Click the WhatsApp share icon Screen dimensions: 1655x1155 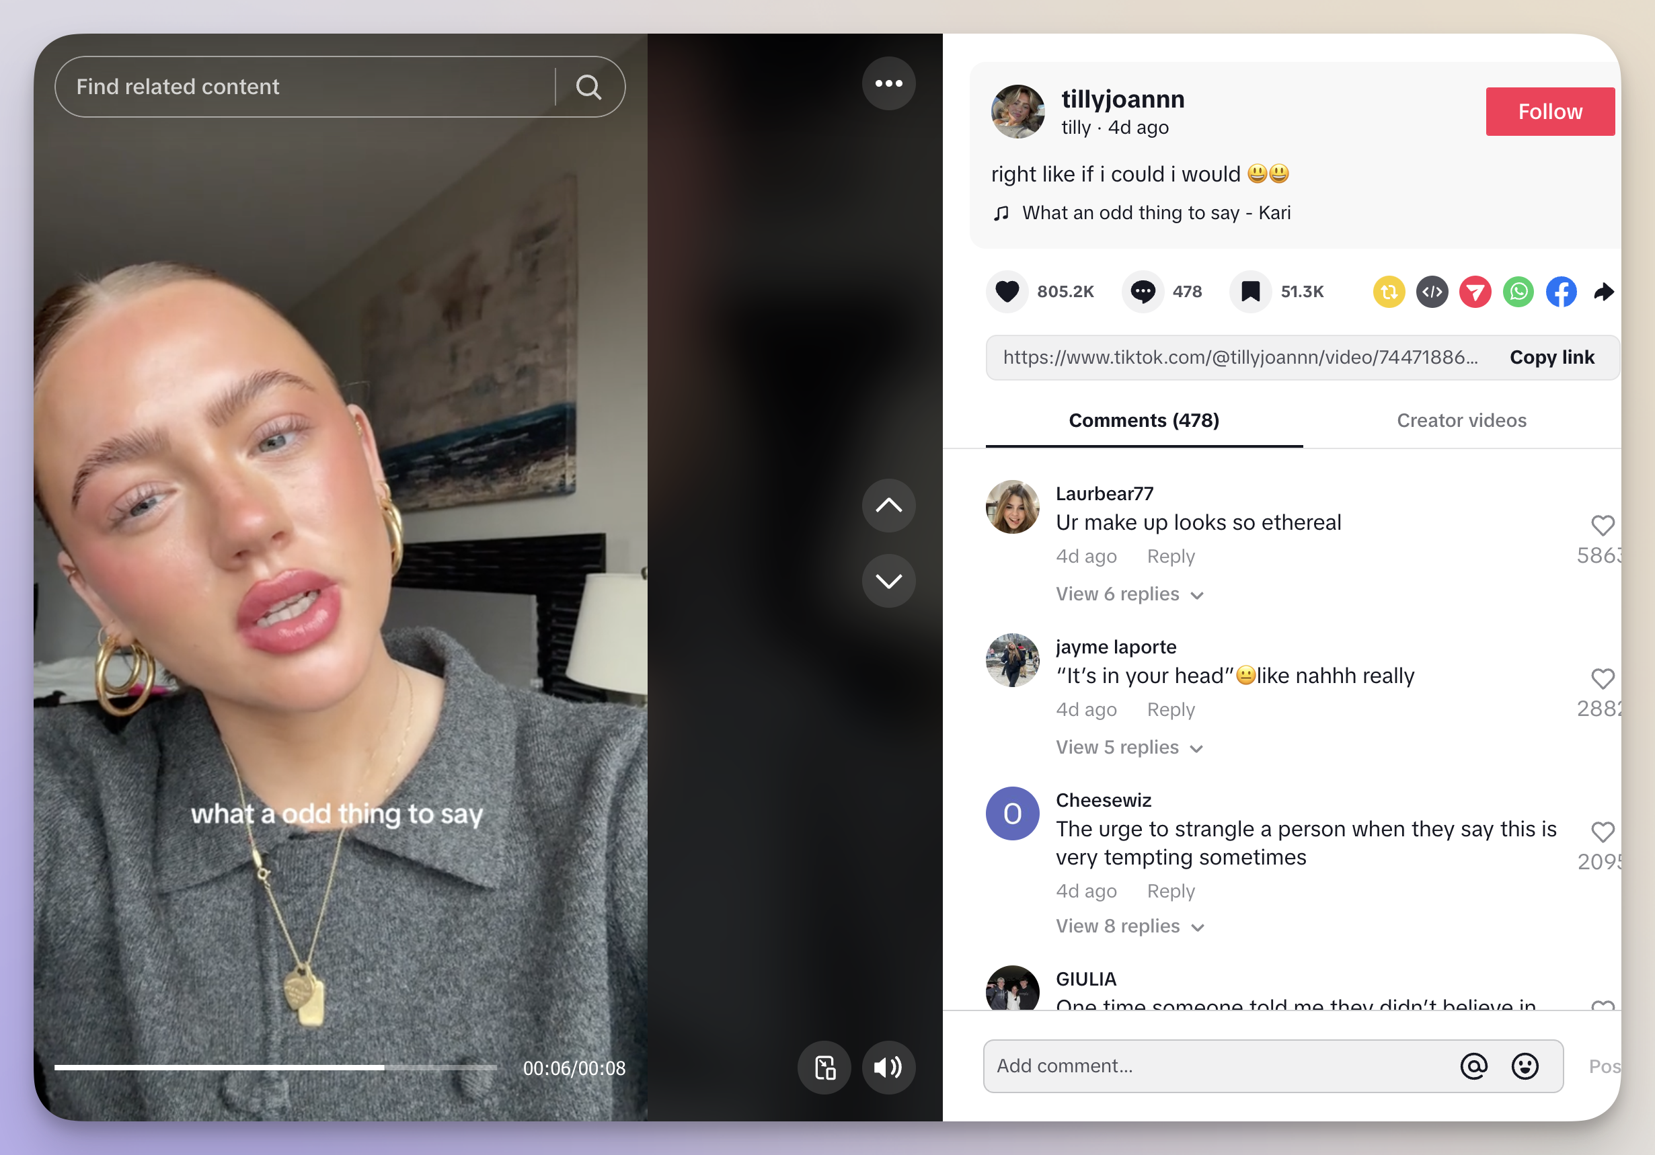(x=1519, y=292)
